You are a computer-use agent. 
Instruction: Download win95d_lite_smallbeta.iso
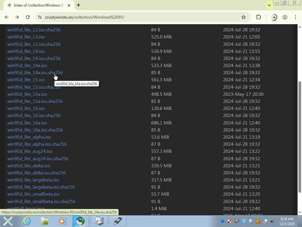point(34,194)
